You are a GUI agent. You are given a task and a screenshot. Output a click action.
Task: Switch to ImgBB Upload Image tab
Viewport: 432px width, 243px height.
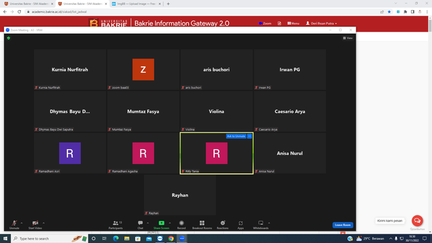pyautogui.click(x=134, y=4)
